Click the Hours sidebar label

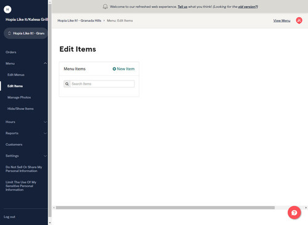10,122
